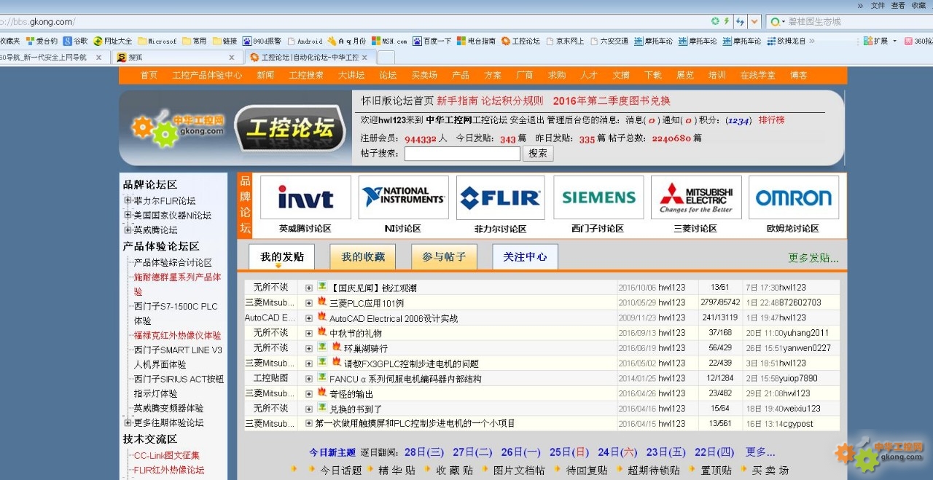Viewport: 933px width, 480px height.
Task: Click the 帖子搜索 input field
Action: coord(462,154)
